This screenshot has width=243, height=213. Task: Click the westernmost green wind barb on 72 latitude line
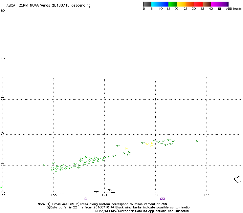[45, 165]
